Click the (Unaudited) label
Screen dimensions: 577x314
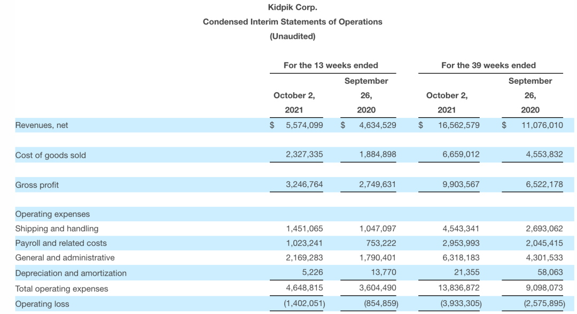[293, 36]
